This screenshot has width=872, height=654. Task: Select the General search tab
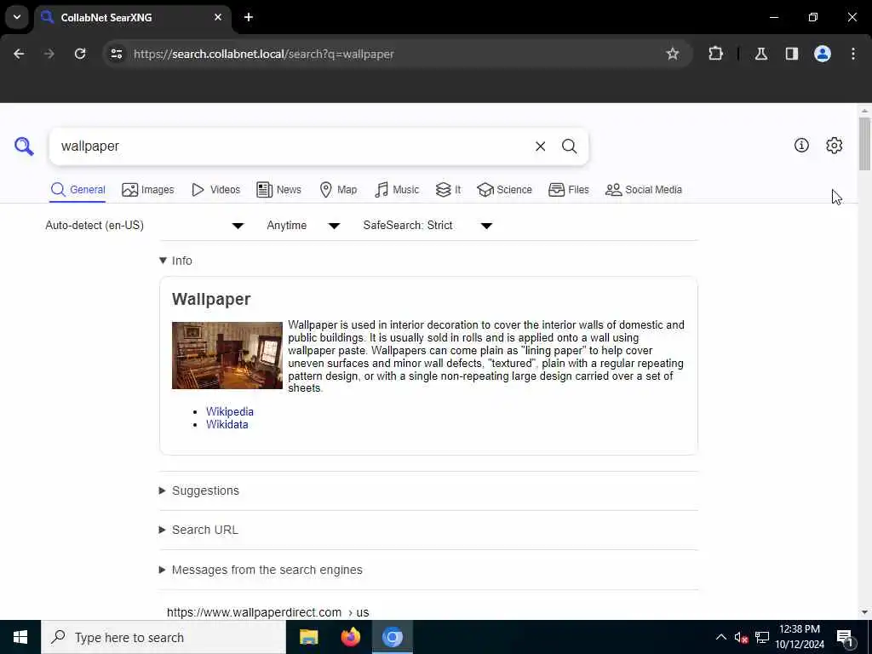coord(77,190)
